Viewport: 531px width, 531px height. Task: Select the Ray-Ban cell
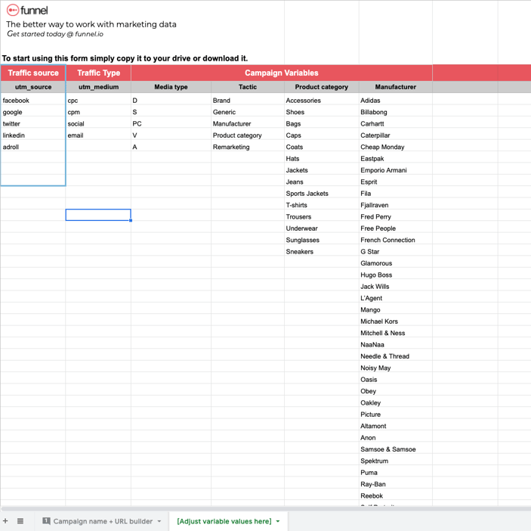(x=396, y=484)
